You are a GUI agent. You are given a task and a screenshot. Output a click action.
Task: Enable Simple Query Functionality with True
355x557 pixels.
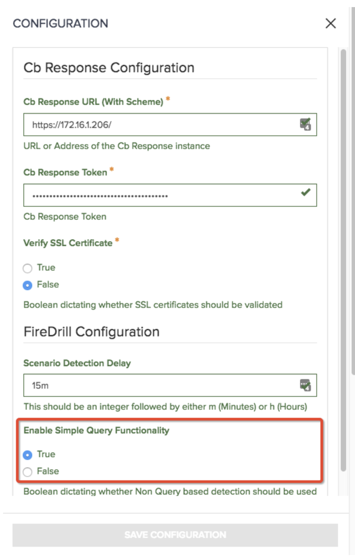[28, 455]
